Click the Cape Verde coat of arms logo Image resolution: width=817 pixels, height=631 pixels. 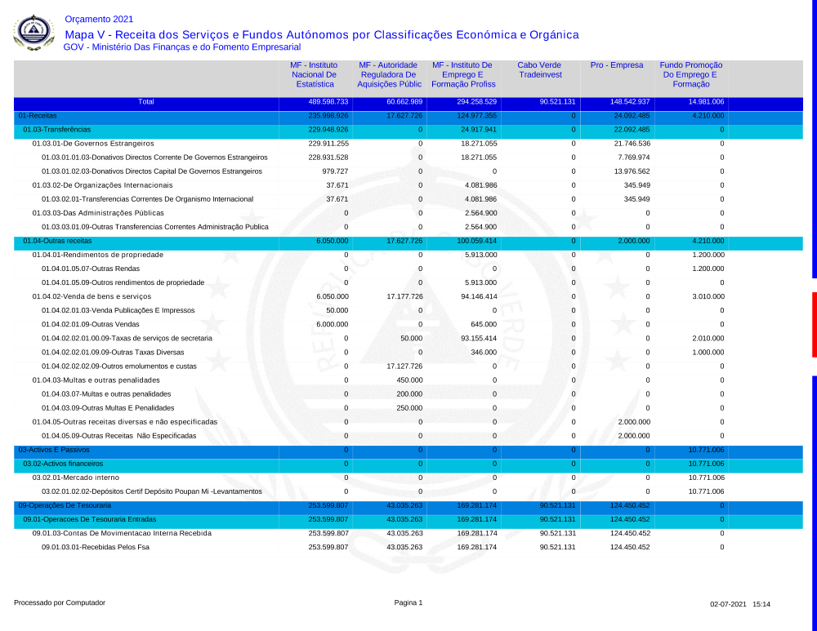click(x=33, y=32)
